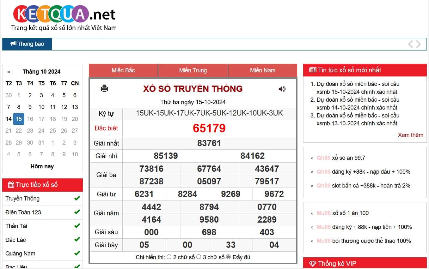The width and height of the screenshot is (429, 269).
Task: Open Quảng Nam results in sidebar
Action: pos(20,253)
